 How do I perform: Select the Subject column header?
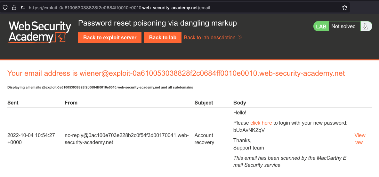click(x=204, y=103)
